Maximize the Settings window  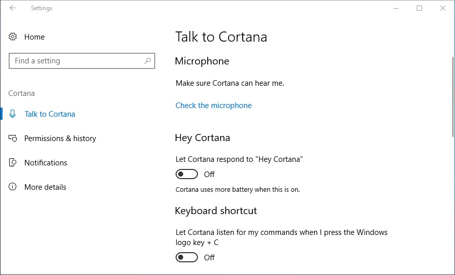click(419, 8)
